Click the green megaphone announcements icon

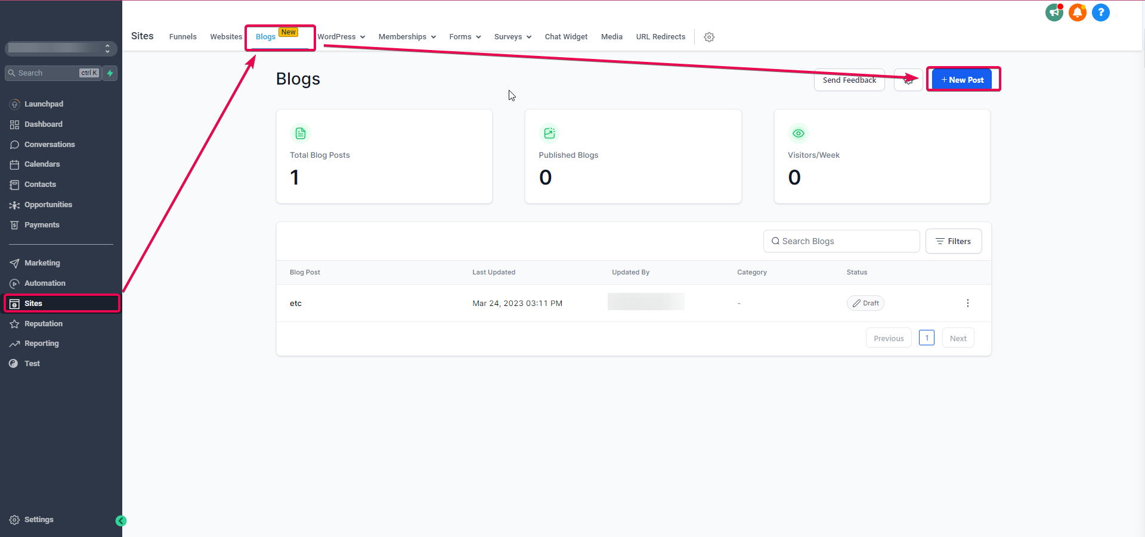1054,13
